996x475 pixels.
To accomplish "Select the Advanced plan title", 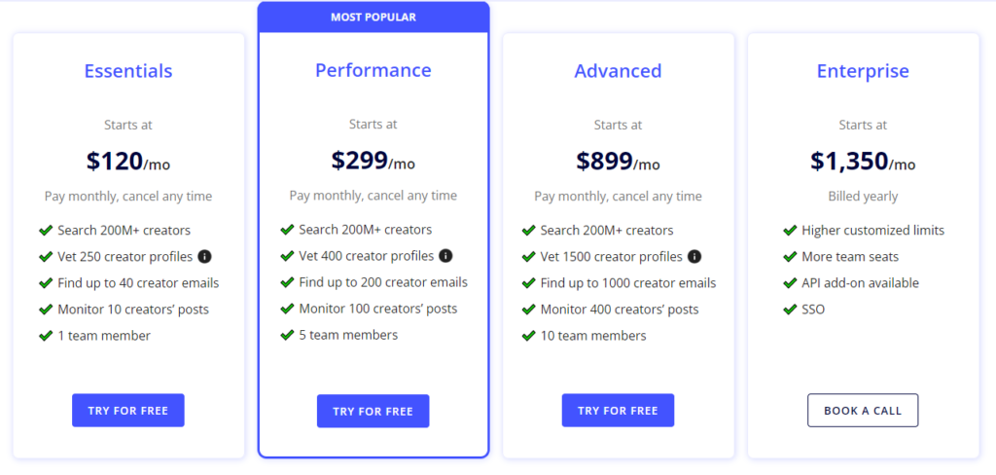I will point(618,71).
